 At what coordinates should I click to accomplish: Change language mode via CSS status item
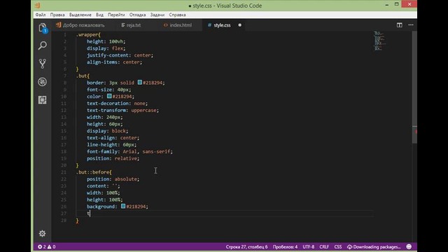338,247
